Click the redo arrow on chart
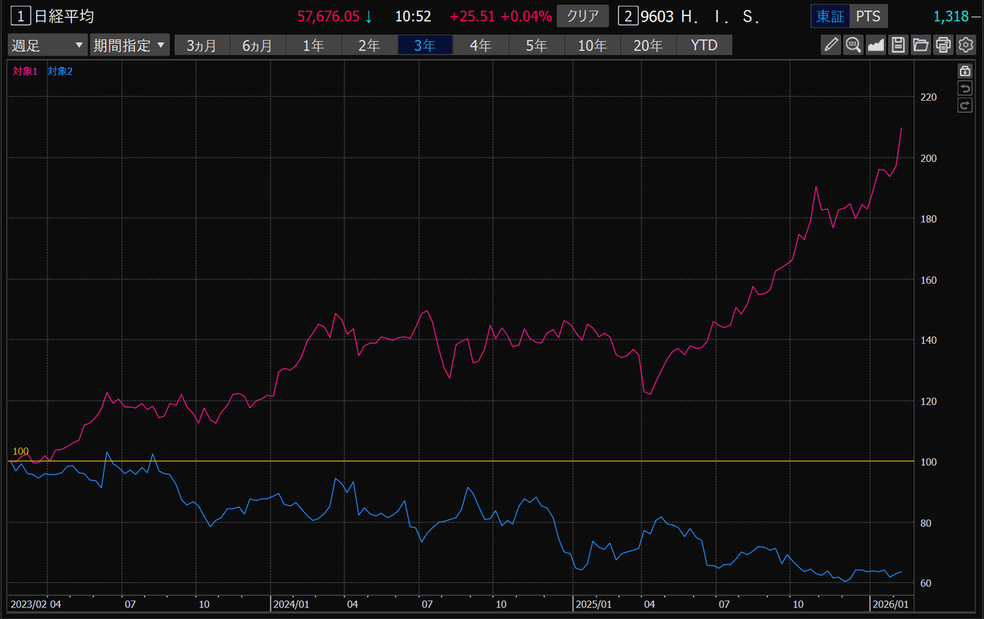This screenshot has height=619, width=984. click(x=965, y=105)
